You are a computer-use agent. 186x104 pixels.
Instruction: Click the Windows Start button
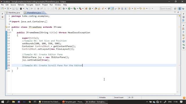tap(3, 102)
